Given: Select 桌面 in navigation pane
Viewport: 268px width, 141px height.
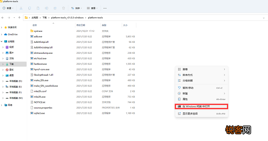Looking at the screenshot, I should coord(10,75).
